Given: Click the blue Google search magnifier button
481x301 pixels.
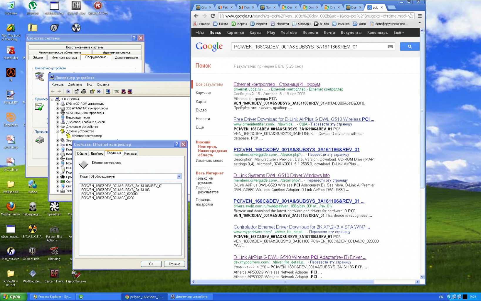Looking at the screenshot, I should (410, 46).
